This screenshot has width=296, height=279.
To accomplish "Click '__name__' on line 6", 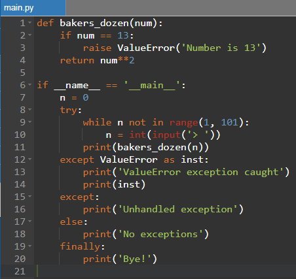I will click(77, 85).
